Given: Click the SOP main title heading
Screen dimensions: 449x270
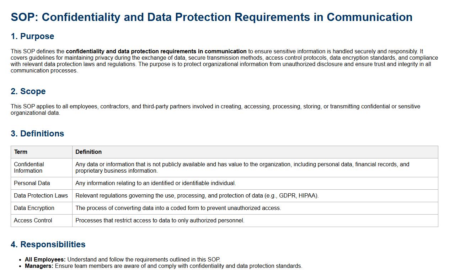Looking at the screenshot, I should [x=212, y=17].
